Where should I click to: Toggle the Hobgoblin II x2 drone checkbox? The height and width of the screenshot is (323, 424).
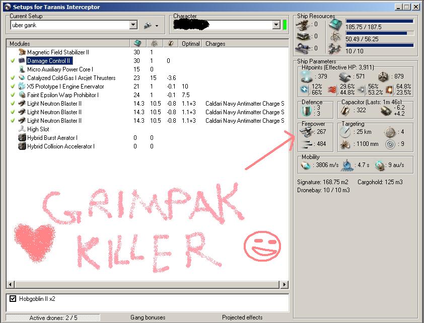click(x=13, y=299)
